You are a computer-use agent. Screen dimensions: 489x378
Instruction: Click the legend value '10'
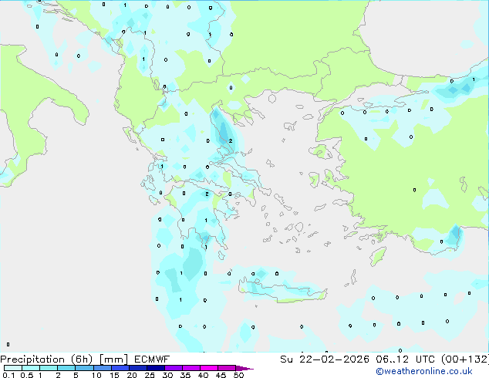(x=96, y=375)
